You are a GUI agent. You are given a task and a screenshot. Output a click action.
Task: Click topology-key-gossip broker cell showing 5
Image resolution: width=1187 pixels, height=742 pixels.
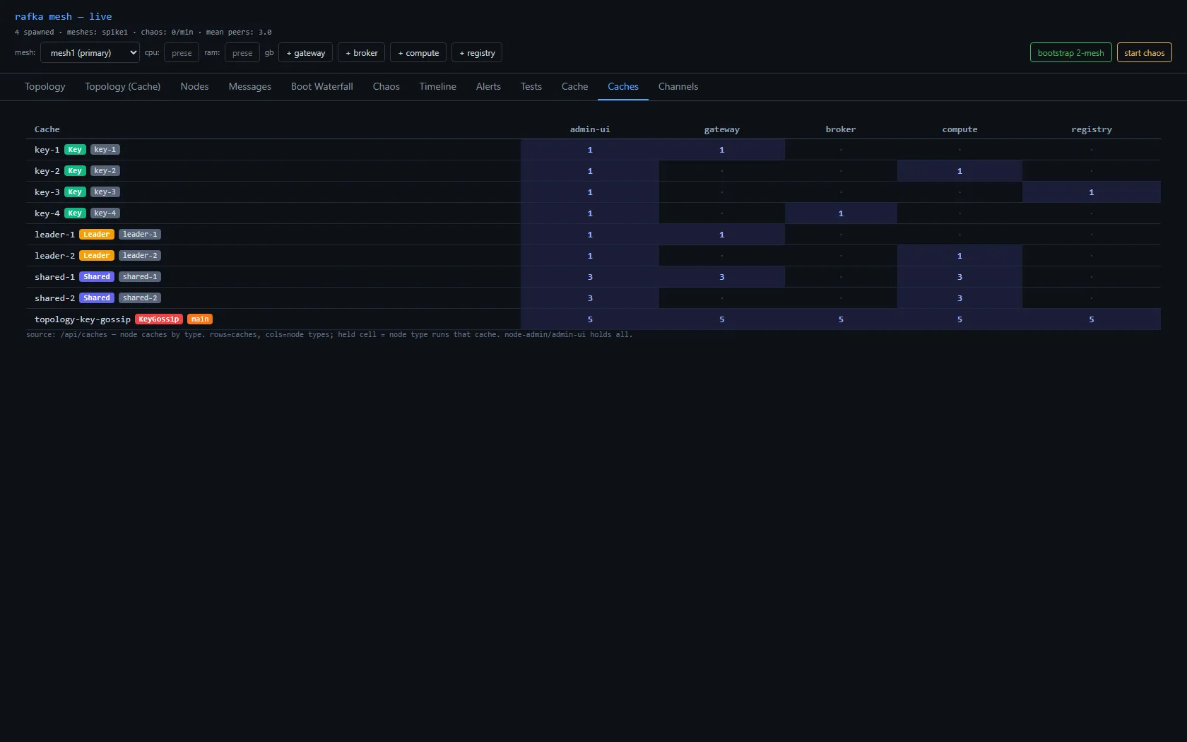coord(841,319)
